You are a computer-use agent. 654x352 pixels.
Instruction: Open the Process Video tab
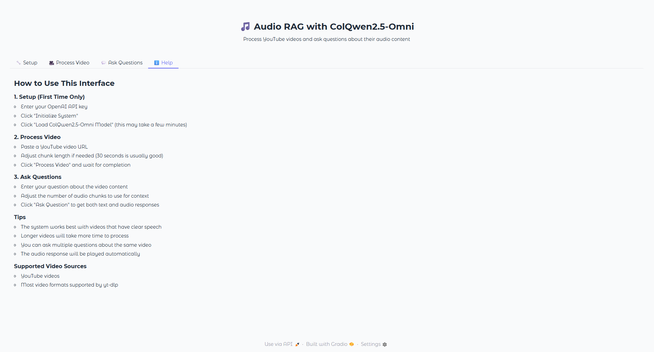[x=72, y=63]
